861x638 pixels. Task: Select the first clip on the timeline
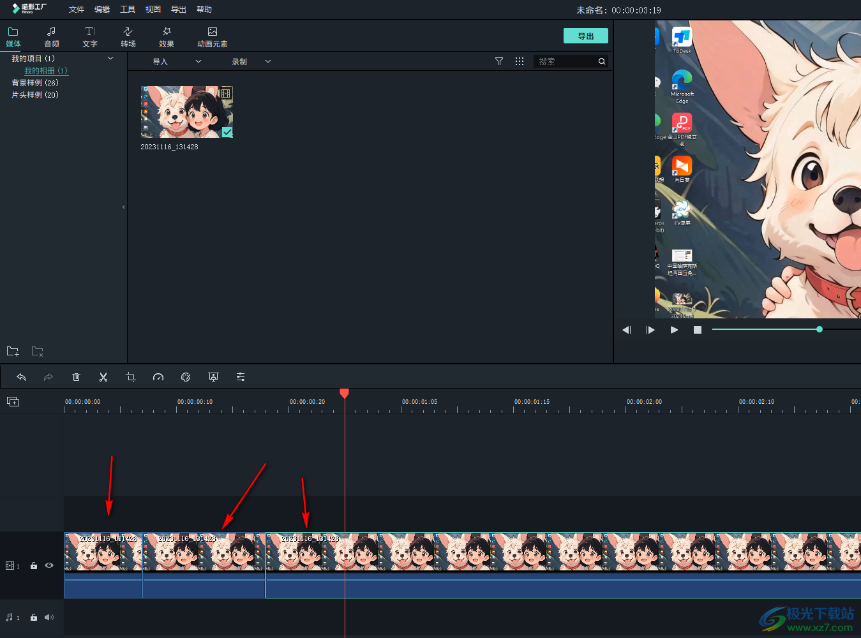pyautogui.click(x=103, y=565)
